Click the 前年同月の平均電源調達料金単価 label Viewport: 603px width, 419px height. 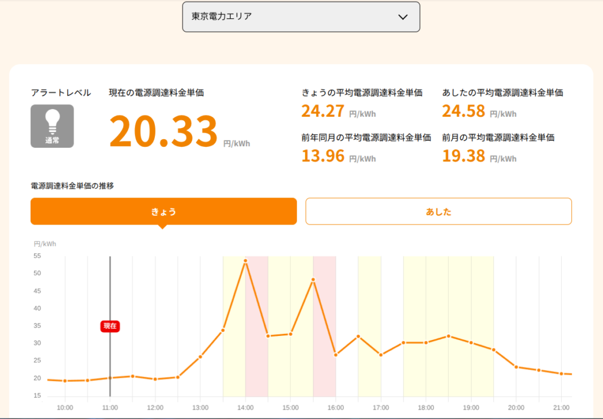coord(366,137)
